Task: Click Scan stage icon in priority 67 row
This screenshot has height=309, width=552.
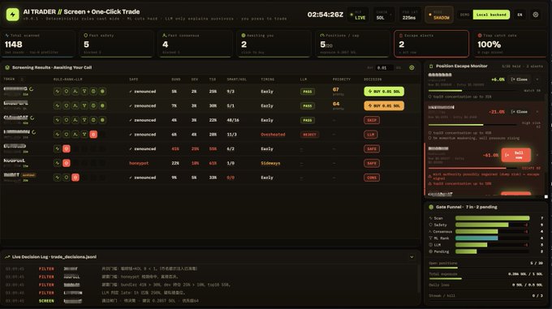Action: coord(58,92)
